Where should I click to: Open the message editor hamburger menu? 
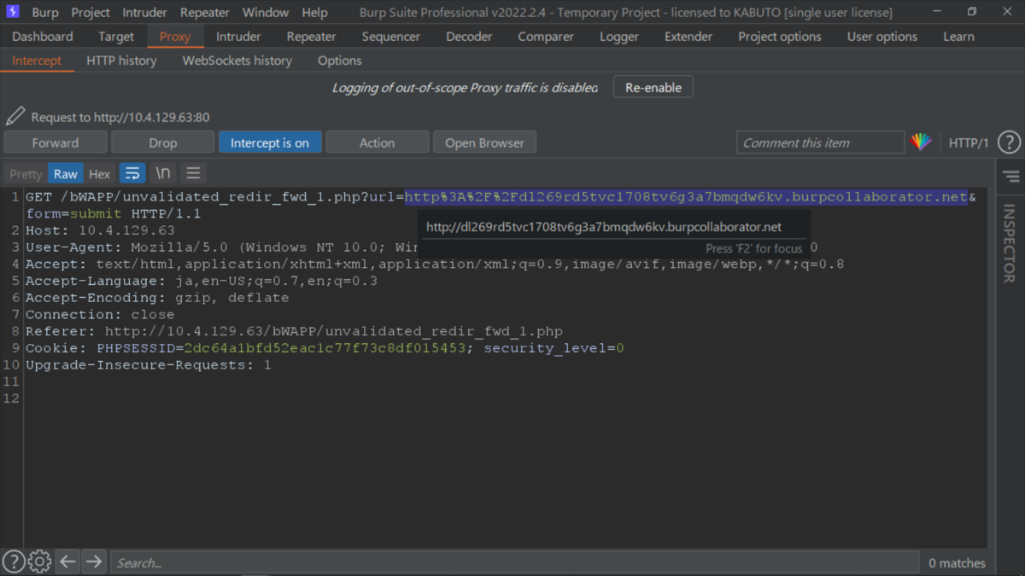[193, 173]
